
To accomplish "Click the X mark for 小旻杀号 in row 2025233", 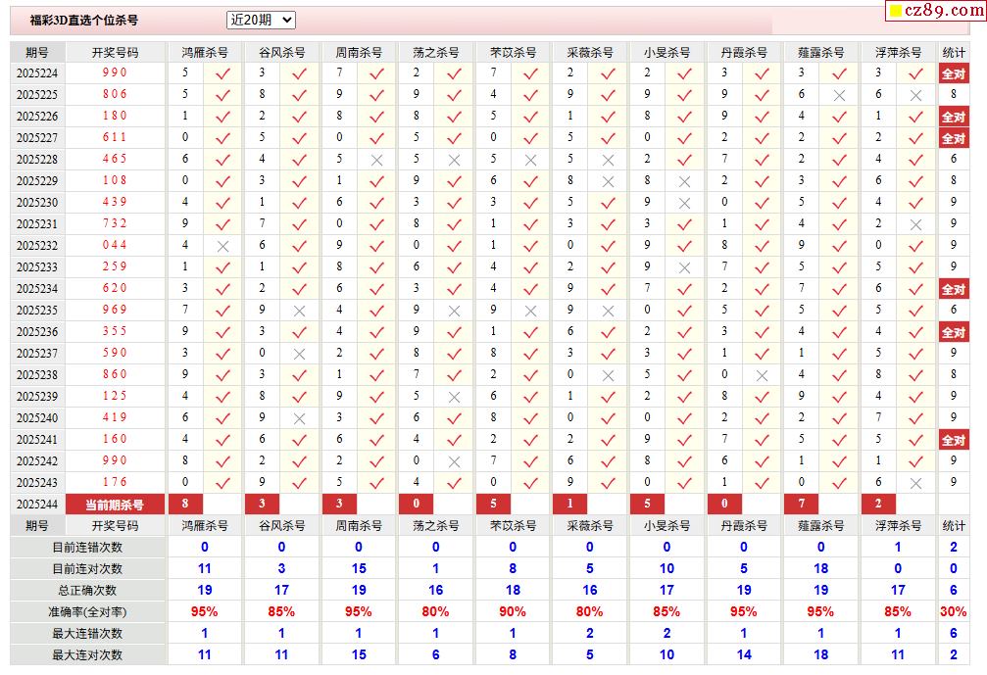I will coord(685,268).
